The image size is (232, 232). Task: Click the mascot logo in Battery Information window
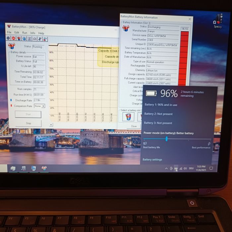click(126, 28)
